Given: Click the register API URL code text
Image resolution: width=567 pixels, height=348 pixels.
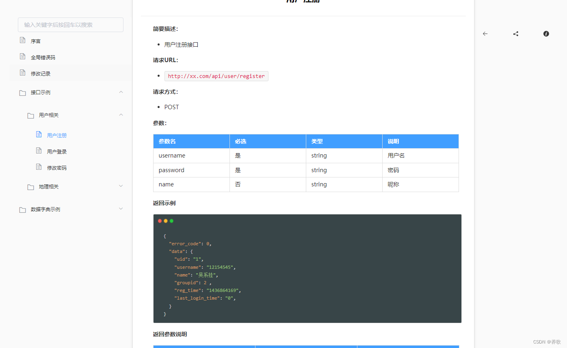Looking at the screenshot, I should pyautogui.click(x=216, y=76).
